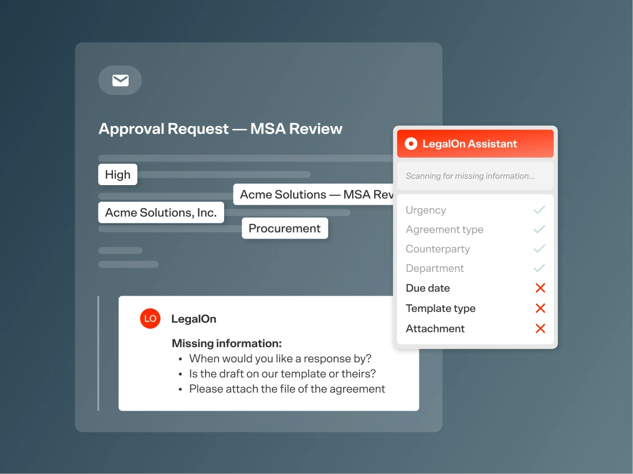This screenshot has width=633, height=474.
Task: Click the Due date label
Action: (428, 288)
